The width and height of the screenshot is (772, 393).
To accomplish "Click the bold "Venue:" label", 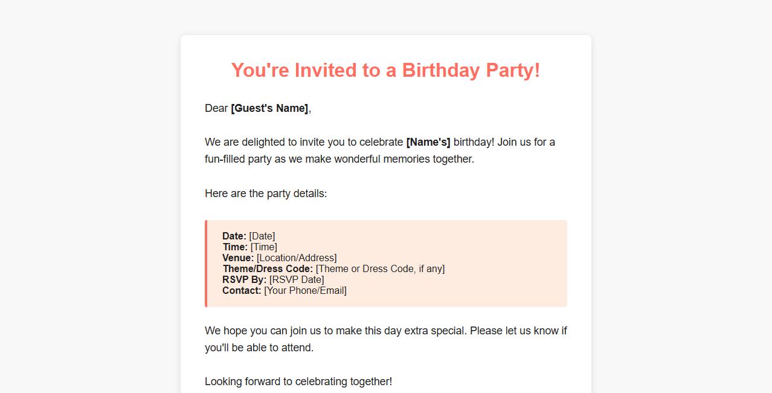I will (238, 258).
